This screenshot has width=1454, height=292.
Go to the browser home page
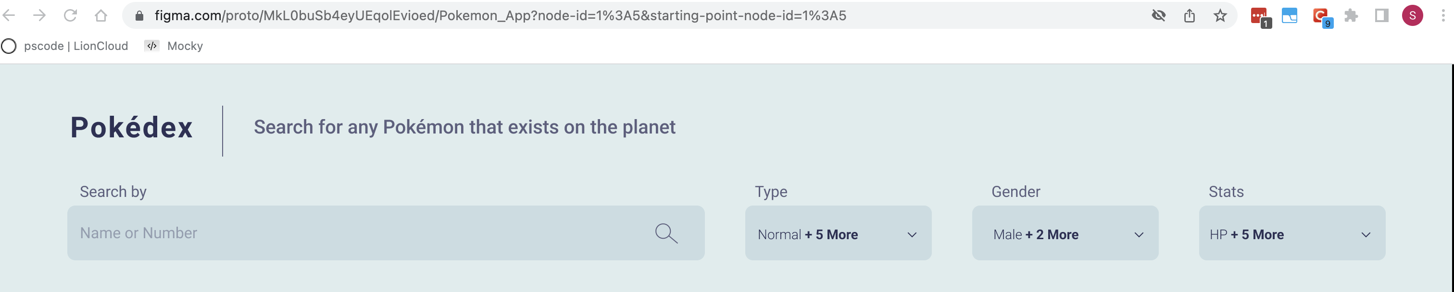pyautogui.click(x=101, y=16)
